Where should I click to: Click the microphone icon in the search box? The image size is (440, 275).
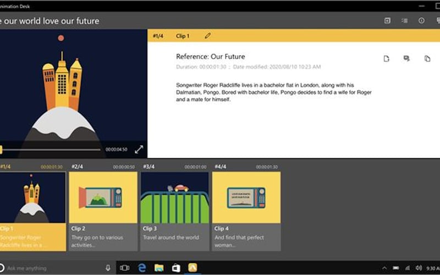(108, 268)
